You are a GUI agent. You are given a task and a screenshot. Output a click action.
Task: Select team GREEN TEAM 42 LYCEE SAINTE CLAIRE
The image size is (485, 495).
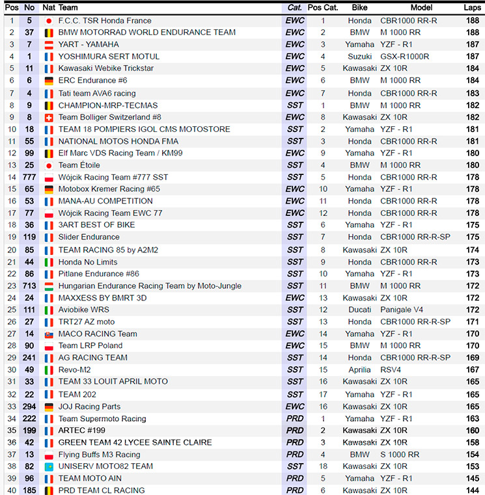[135, 442]
